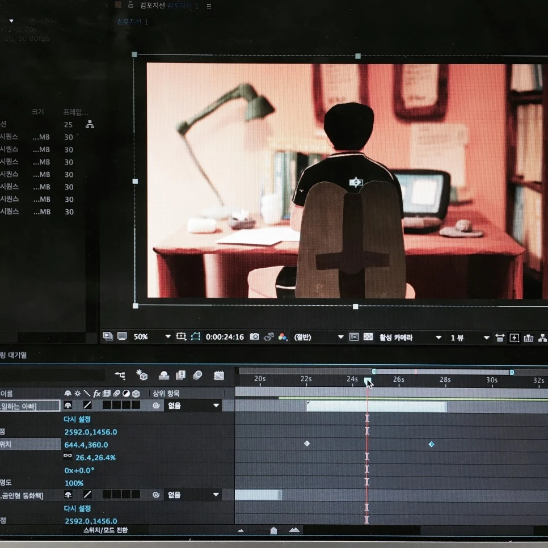Click position value 644.4,360.0

(86, 445)
